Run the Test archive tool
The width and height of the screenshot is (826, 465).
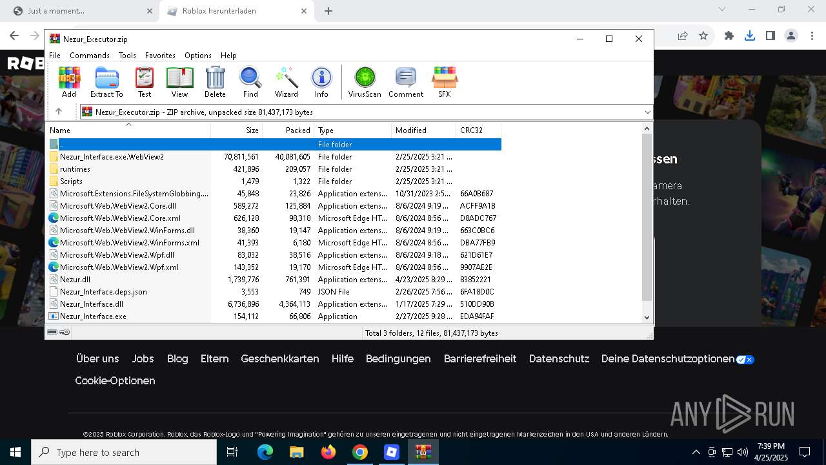[145, 82]
